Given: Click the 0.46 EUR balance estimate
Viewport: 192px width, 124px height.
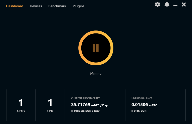Looking at the screenshot, I should coord(139,111).
